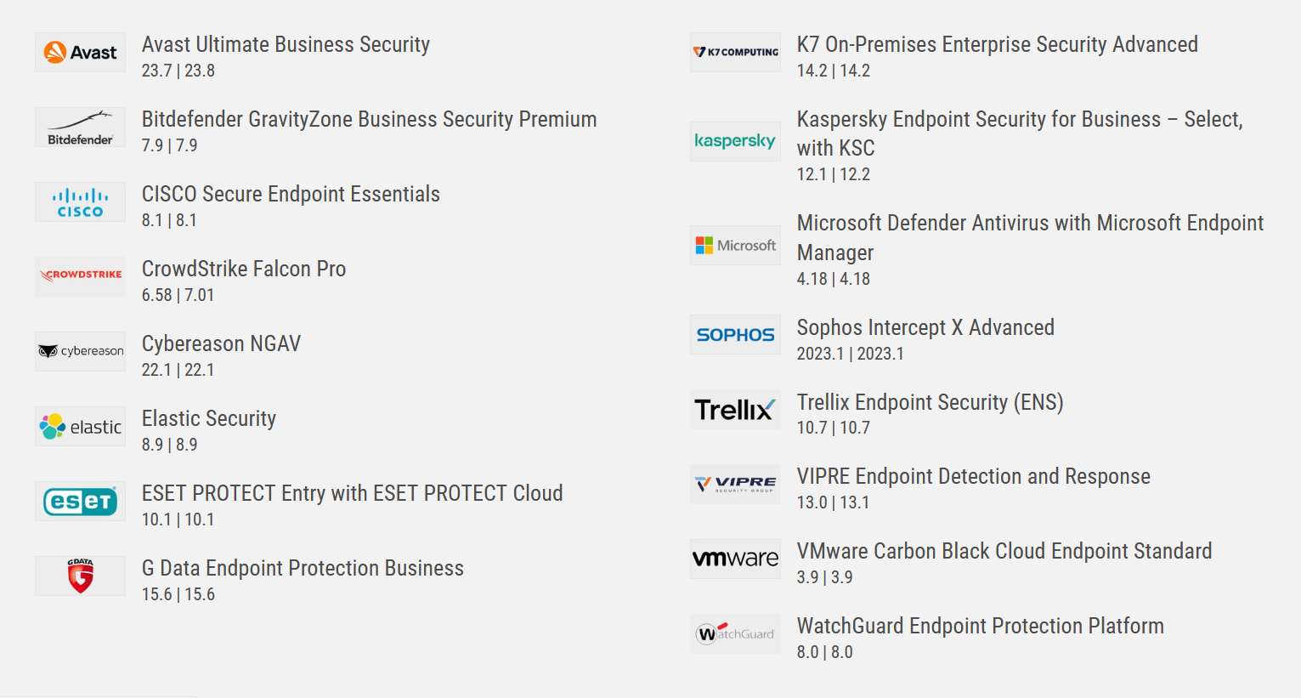Click the Bitdefender logo icon
This screenshot has height=698, width=1301.
click(x=80, y=128)
